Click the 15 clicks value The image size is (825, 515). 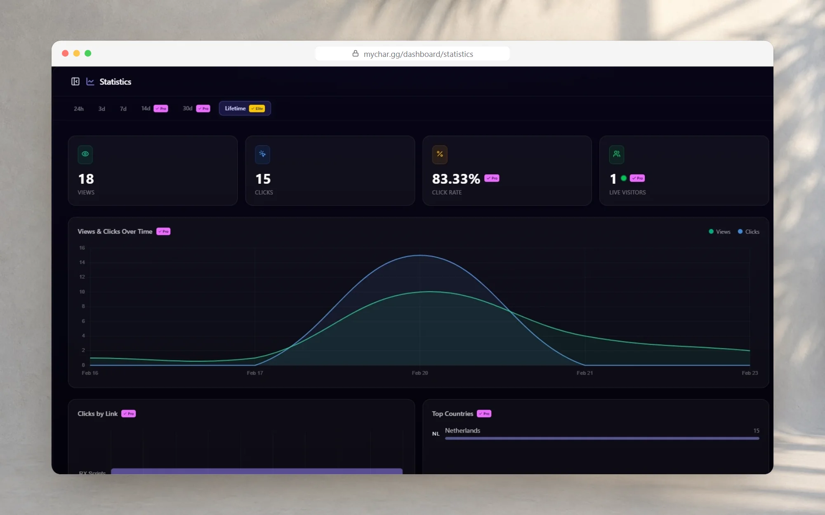263,179
